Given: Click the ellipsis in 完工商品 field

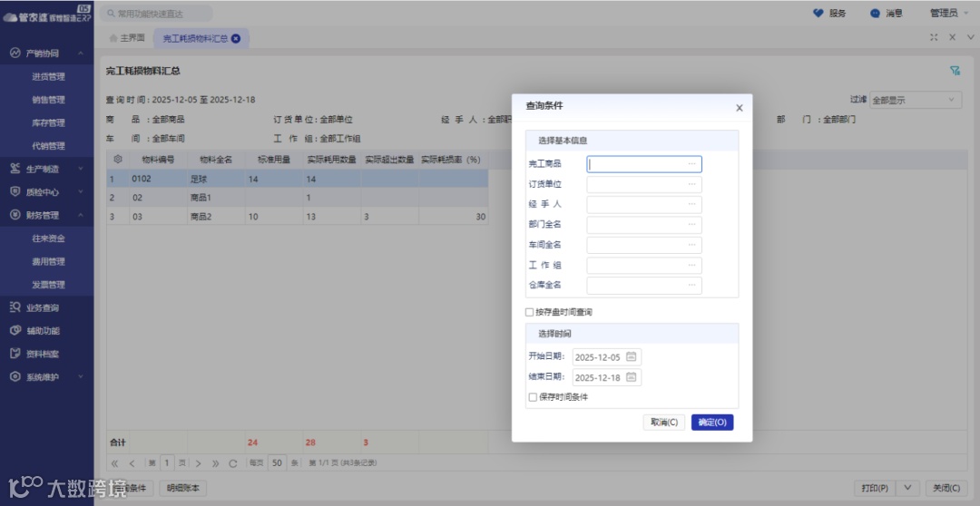Looking at the screenshot, I should [691, 163].
